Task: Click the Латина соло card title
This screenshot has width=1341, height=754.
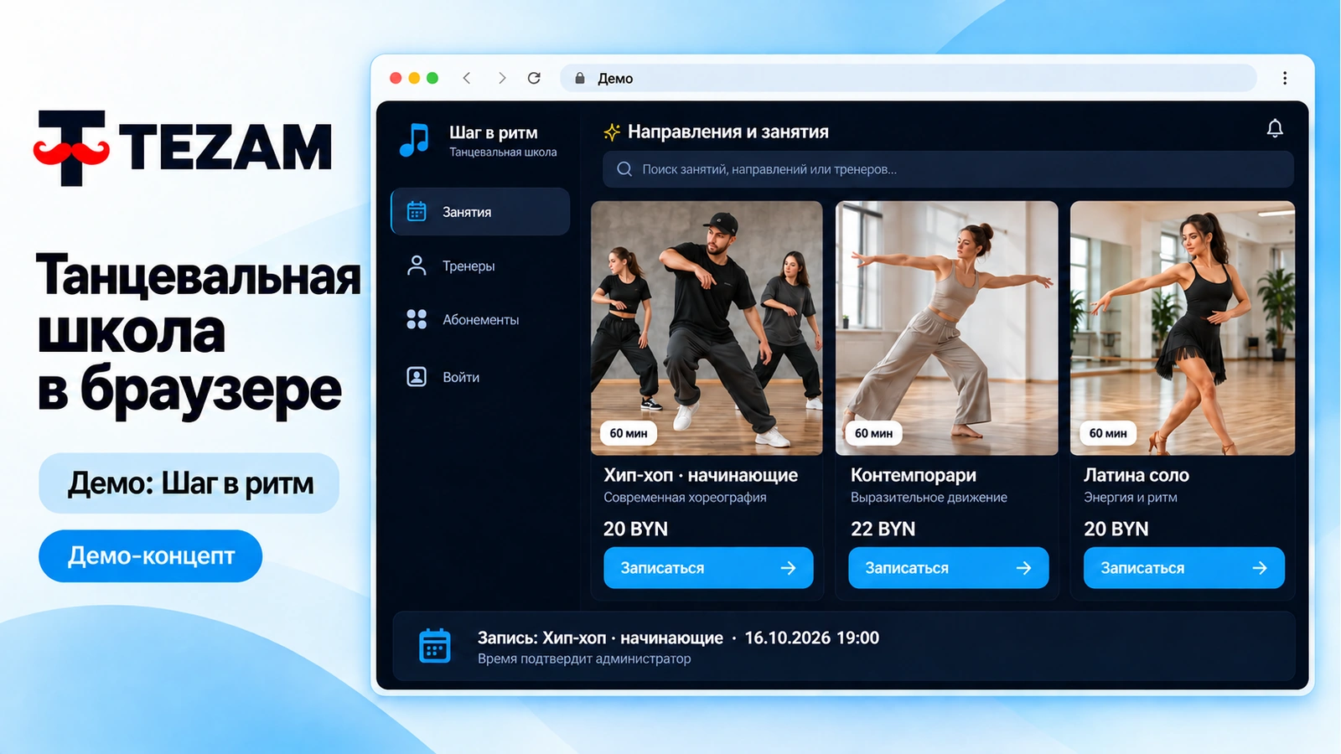Action: (x=1136, y=475)
